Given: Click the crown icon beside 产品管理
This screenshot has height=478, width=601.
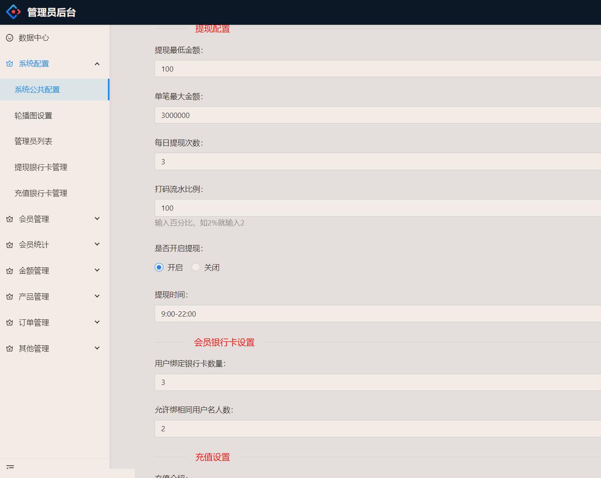Looking at the screenshot, I should [10, 297].
